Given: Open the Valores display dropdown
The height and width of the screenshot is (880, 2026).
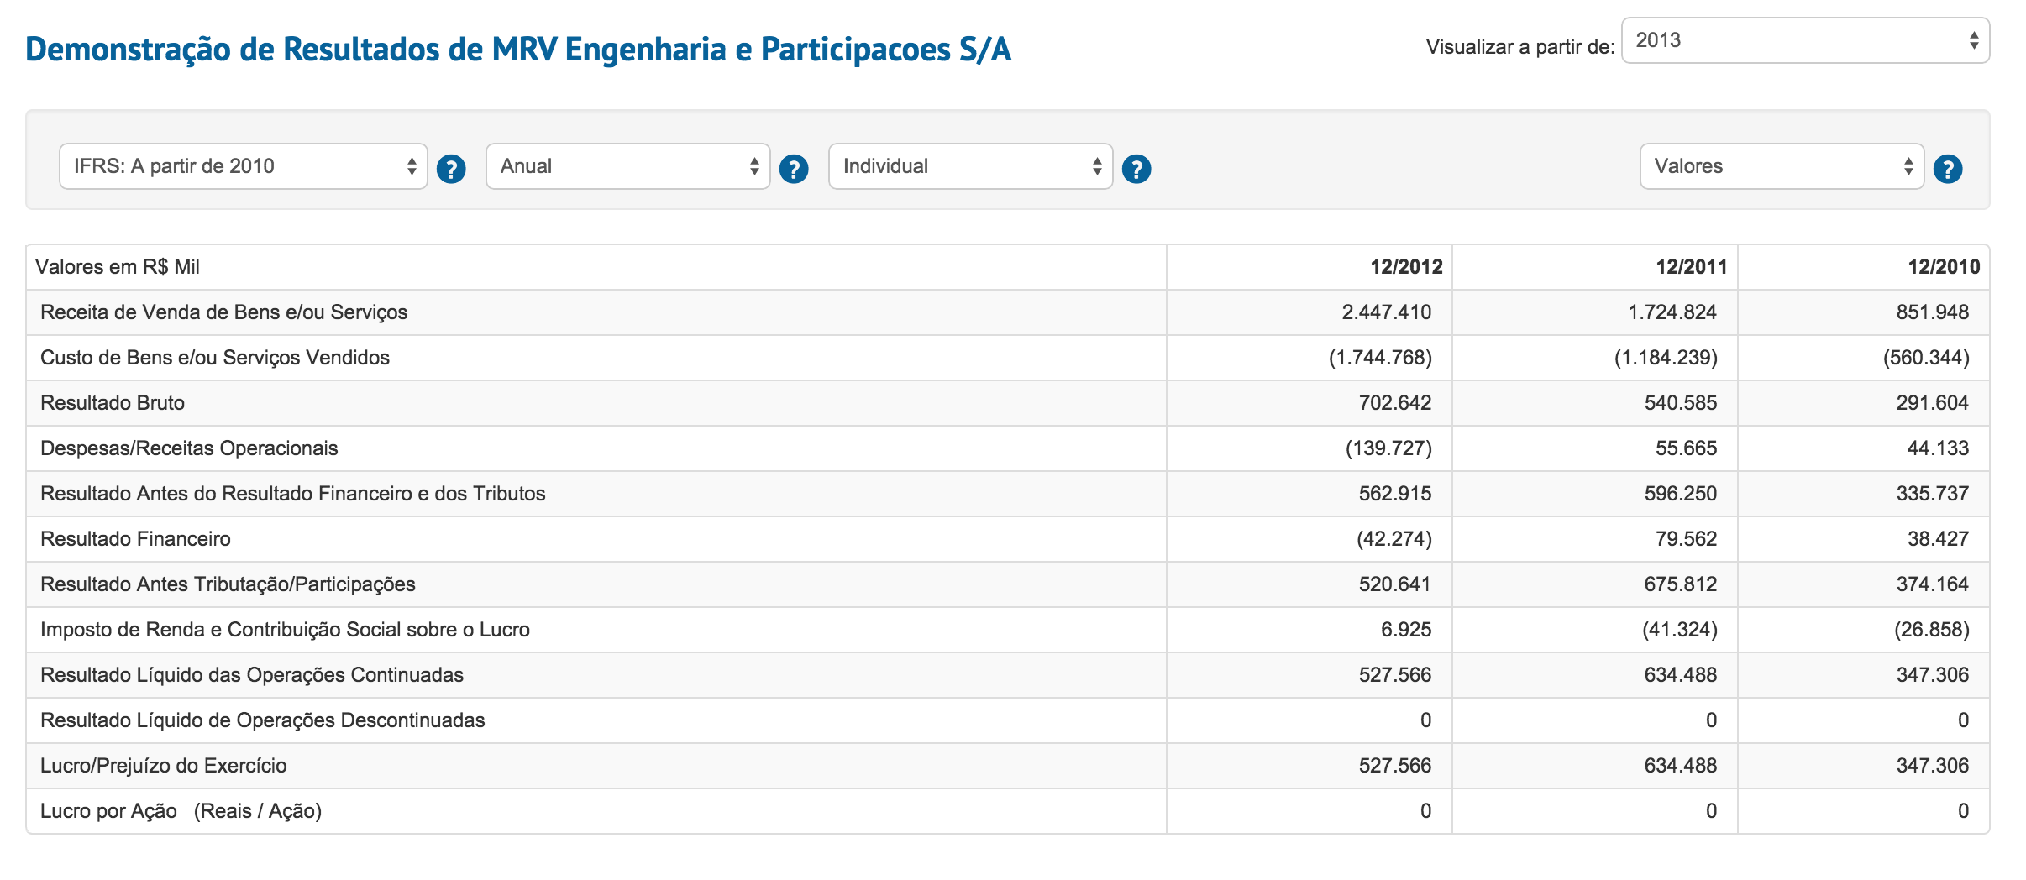Looking at the screenshot, I should click(x=1782, y=166).
